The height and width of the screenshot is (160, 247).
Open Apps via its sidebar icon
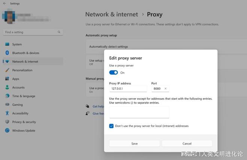pos(7,79)
